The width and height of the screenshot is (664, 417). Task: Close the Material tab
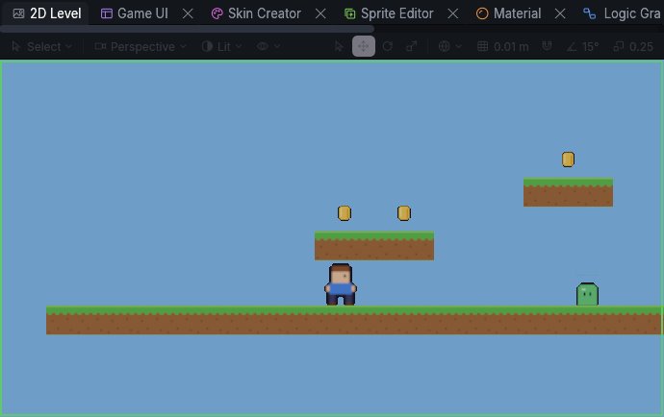560,14
